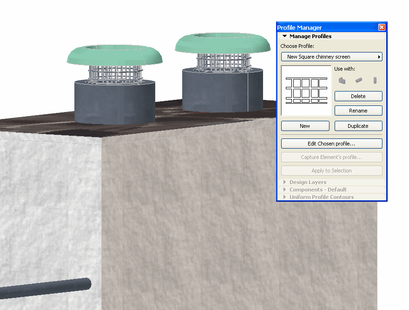Collapse the Manage Profiles section
Viewport: 409px width, 310px height.
tap(284, 36)
